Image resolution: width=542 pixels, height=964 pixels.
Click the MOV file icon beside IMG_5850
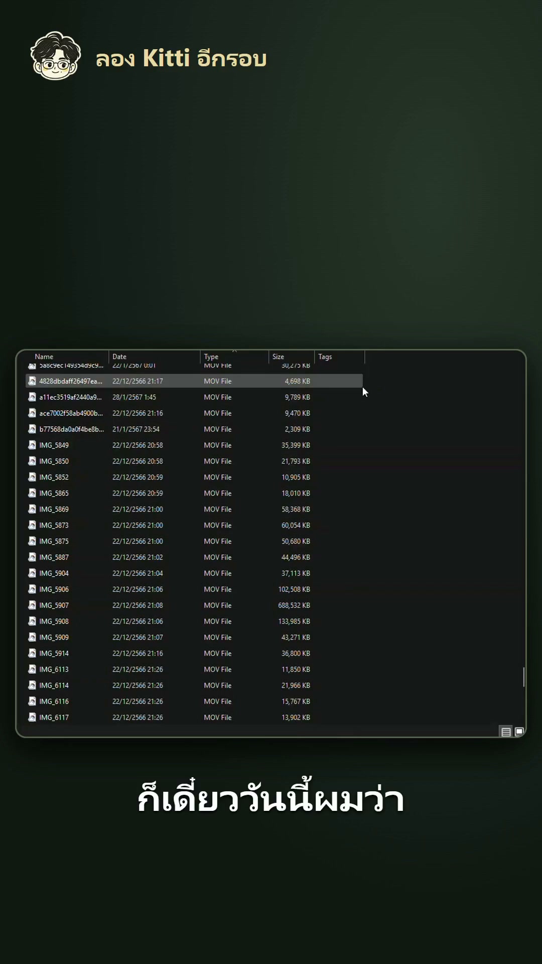coord(32,461)
